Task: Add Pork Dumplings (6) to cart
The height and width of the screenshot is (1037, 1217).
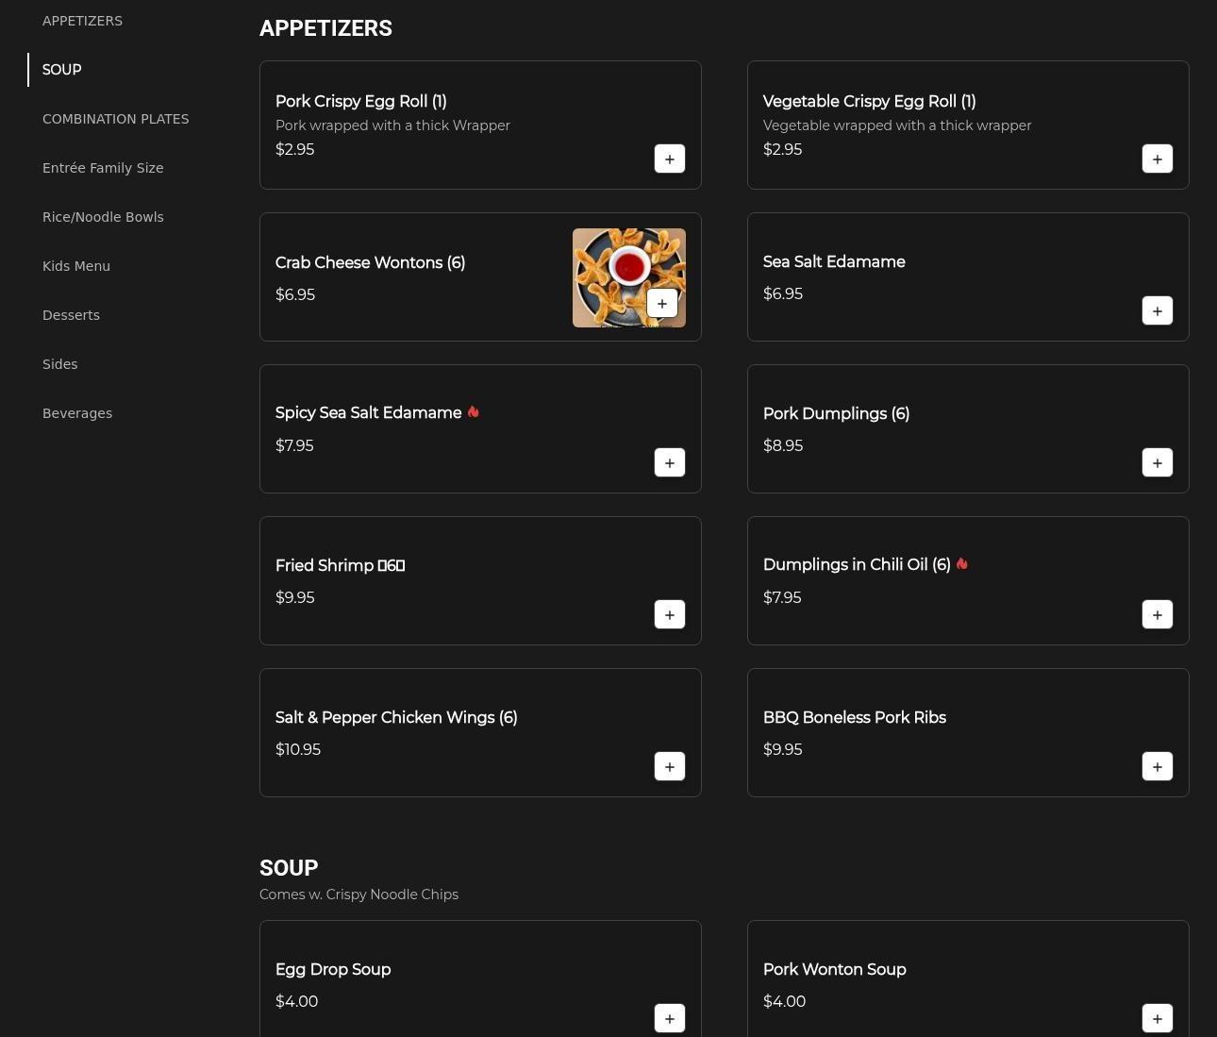Action: [1157, 462]
